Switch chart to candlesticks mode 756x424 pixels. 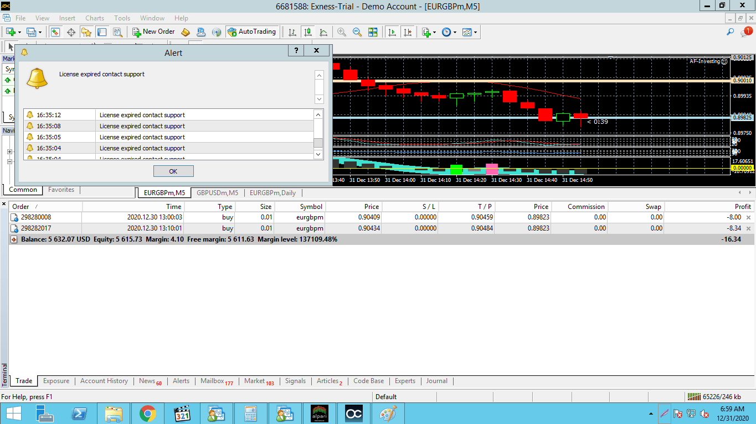click(x=307, y=32)
